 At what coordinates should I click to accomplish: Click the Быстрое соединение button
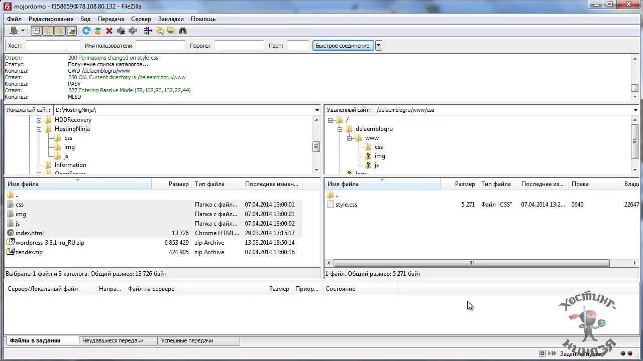[343, 46]
